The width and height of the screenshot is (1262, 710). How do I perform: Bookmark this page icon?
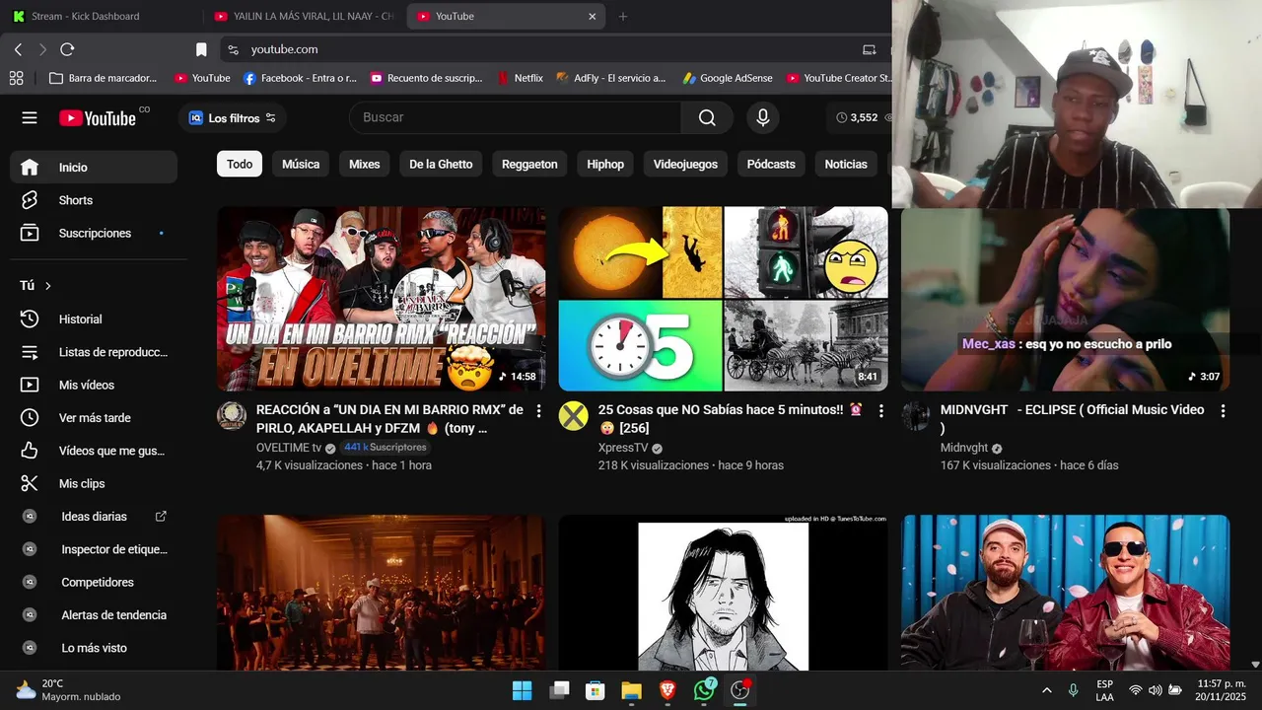201,49
